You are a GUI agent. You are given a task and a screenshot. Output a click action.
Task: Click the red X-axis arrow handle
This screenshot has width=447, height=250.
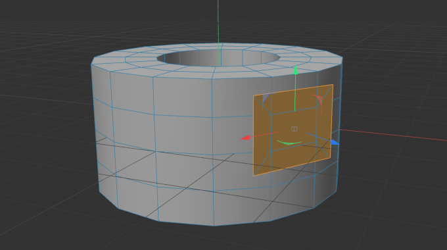[x=245, y=138]
